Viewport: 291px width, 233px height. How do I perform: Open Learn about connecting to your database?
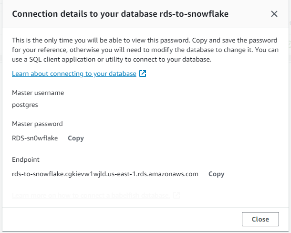coord(74,74)
